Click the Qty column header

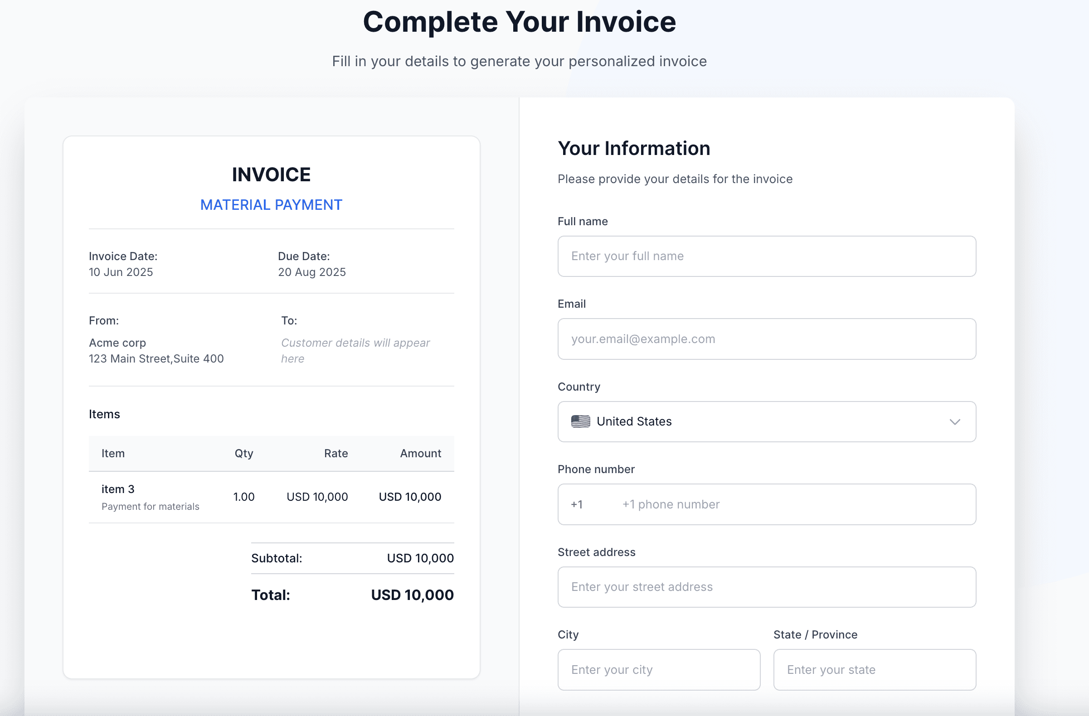pyautogui.click(x=243, y=454)
